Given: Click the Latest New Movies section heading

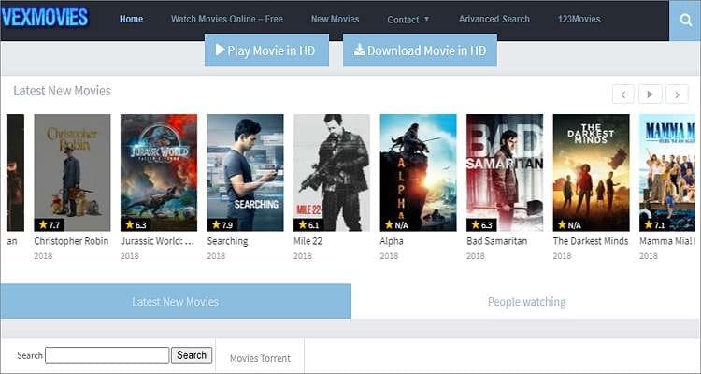Looking at the screenshot, I should tap(62, 91).
